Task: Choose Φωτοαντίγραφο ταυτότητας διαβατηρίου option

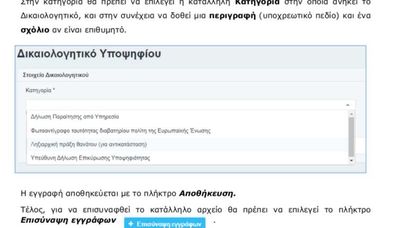Action: pos(121,130)
